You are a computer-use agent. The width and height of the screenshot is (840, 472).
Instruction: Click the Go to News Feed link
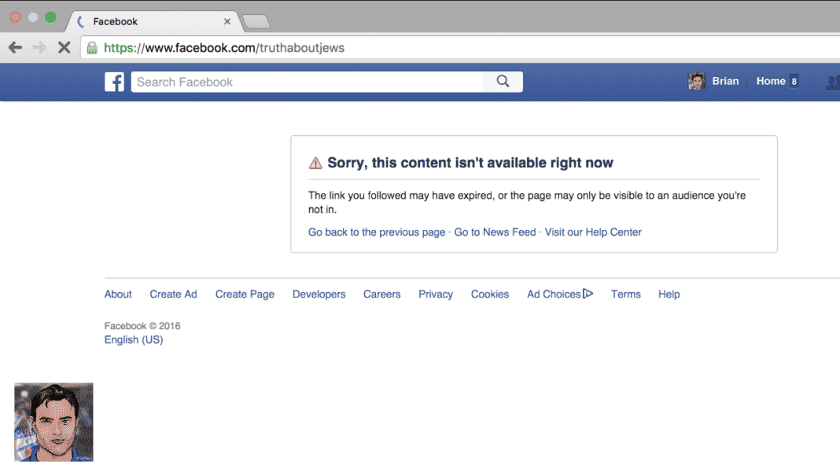(x=495, y=232)
